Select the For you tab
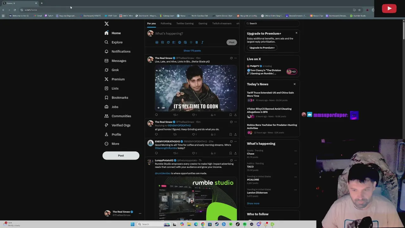Viewport: 405px width, 228px height. click(x=151, y=23)
